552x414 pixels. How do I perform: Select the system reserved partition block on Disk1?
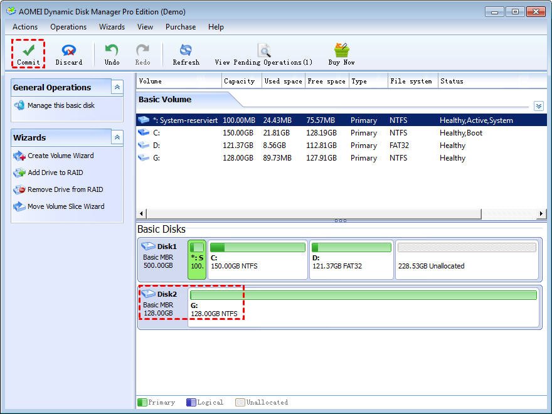(197, 260)
